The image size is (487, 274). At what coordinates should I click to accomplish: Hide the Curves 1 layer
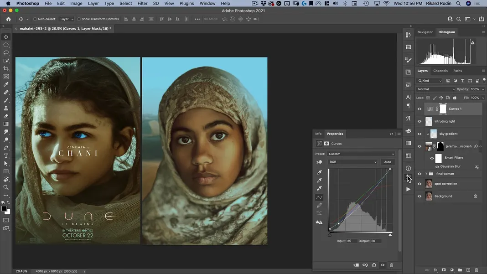coord(420,109)
